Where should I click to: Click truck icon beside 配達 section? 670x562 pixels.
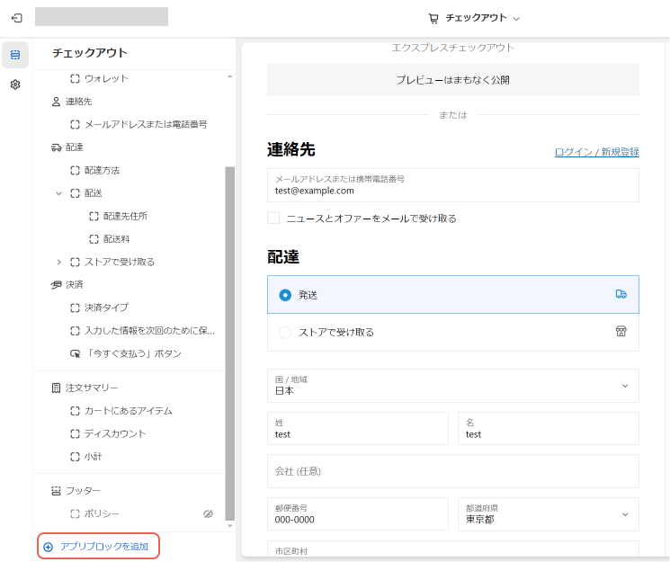(56, 147)
